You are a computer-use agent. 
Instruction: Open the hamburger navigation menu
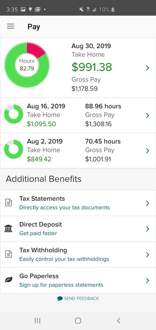(x=11, y=26)
